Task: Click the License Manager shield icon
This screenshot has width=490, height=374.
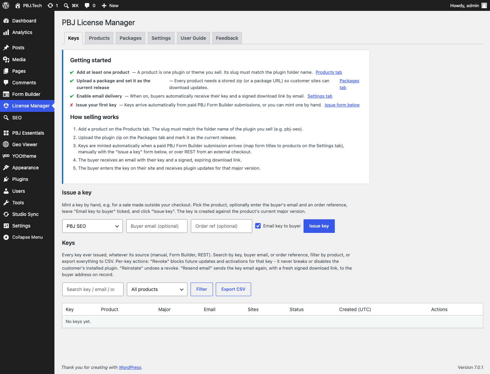Action: pos(6,106)
